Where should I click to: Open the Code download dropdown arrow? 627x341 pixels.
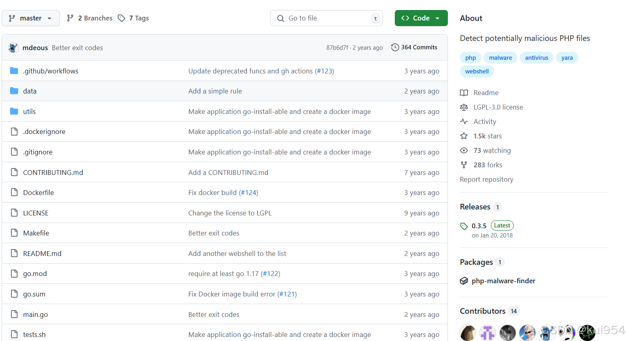click(x=437, y=18)
